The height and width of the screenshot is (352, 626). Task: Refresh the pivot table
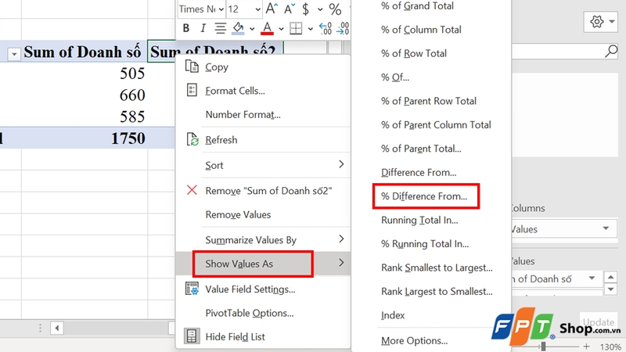point(263,140)
